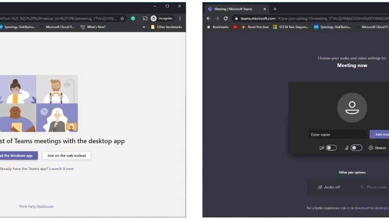The image size is (389, 219).
Task: Expand hidden bookmarks with double chevron
Action: [144, 27]
